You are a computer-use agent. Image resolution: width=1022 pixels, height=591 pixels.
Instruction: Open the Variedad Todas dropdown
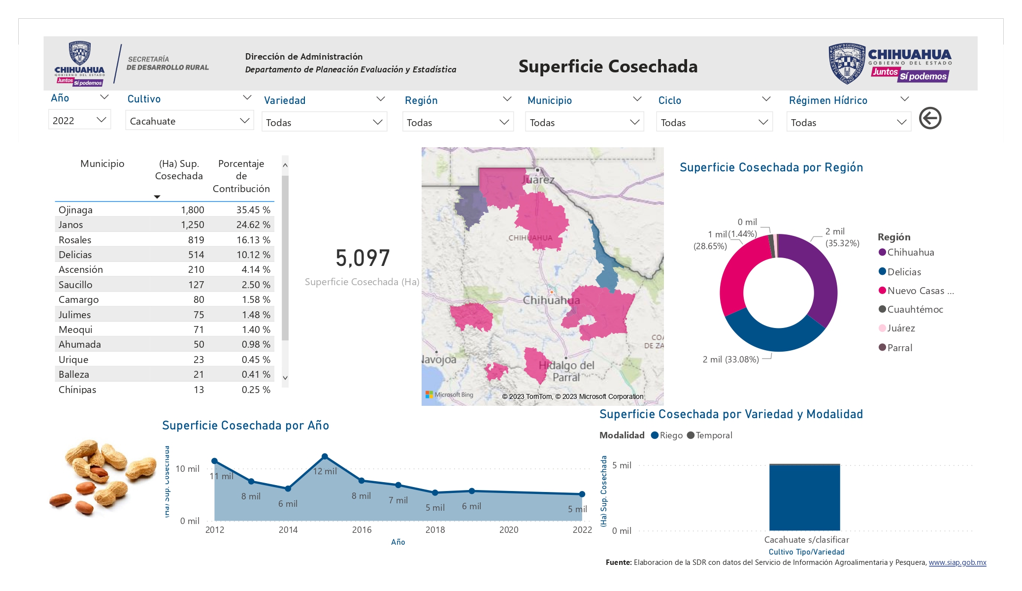click(324, 122)
